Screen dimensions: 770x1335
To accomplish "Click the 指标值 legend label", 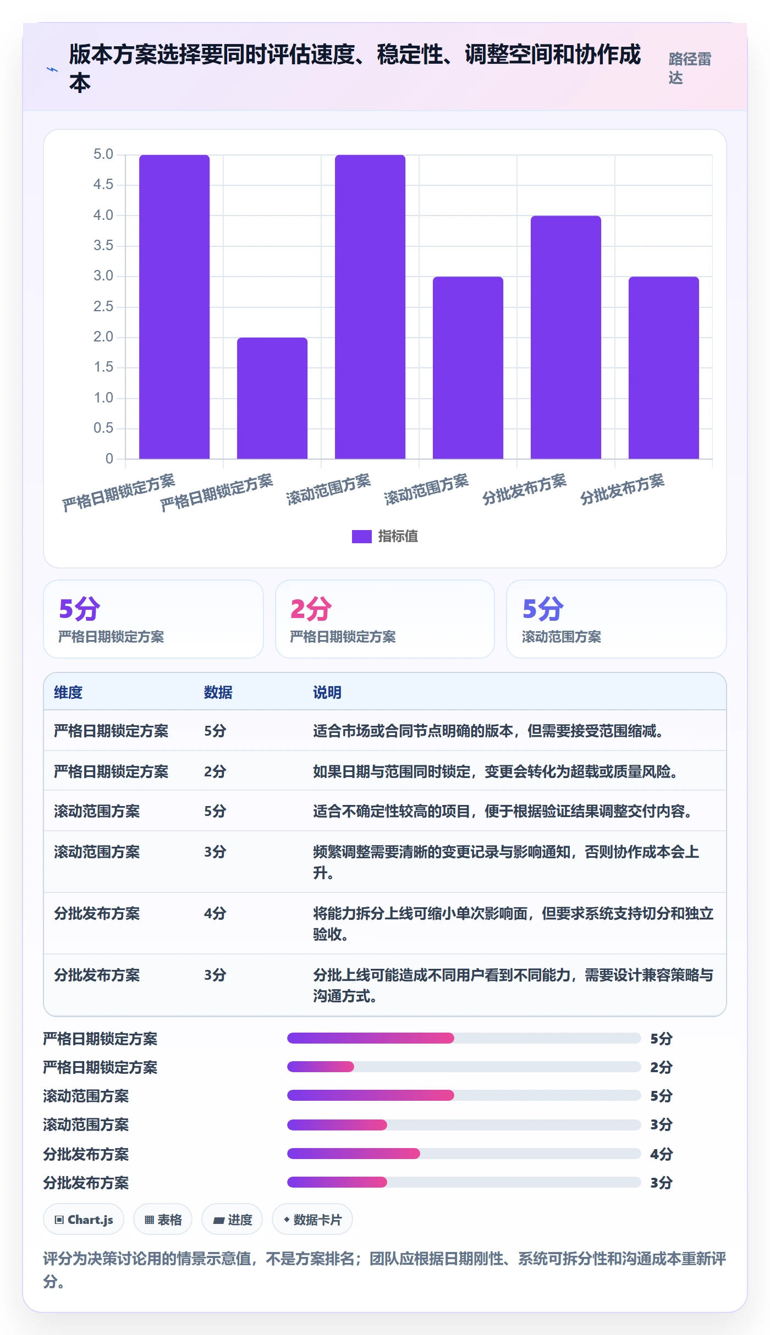I will pos(398,536).
